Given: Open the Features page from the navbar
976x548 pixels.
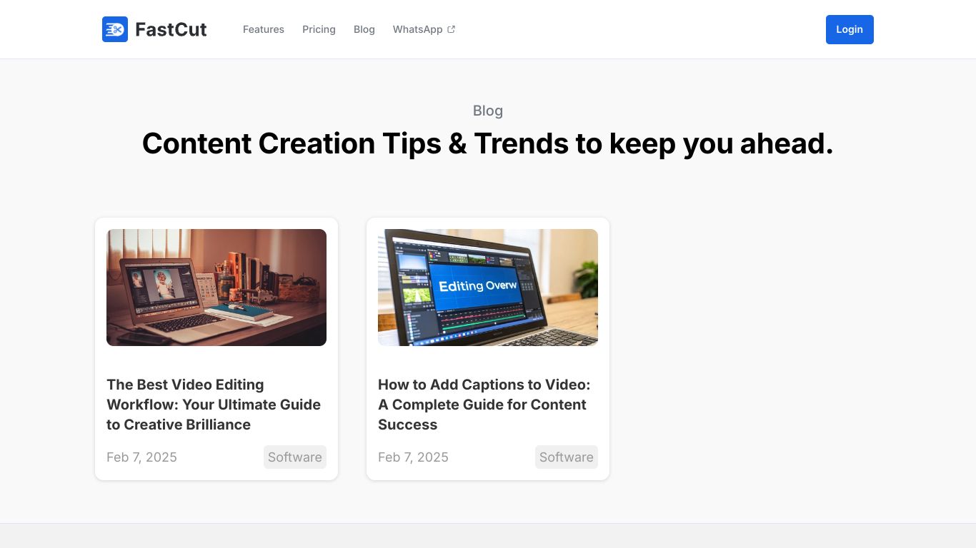Looking at the screenshot, I should coord(264,29).
